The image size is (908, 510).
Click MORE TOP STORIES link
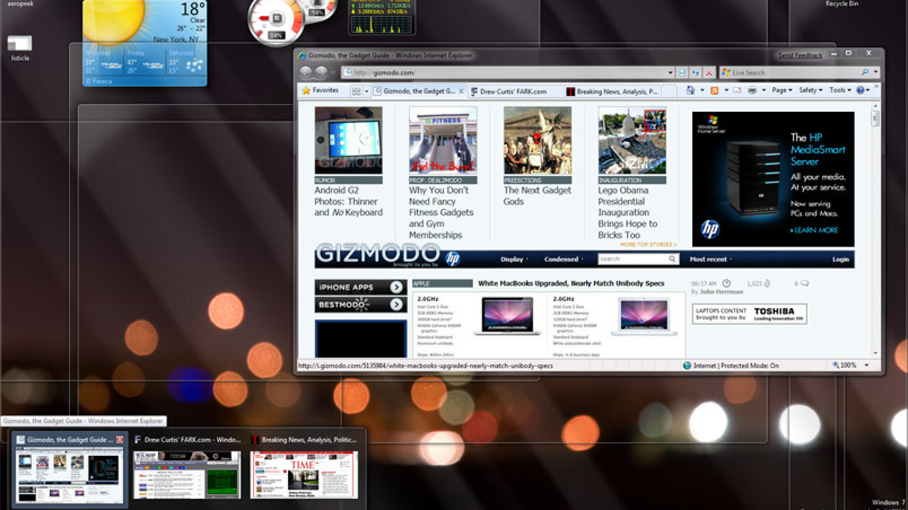click(648, 244)
